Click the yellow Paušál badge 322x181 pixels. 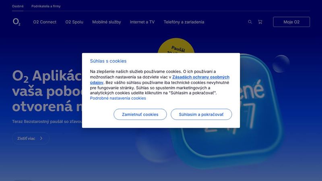(176, 46)
